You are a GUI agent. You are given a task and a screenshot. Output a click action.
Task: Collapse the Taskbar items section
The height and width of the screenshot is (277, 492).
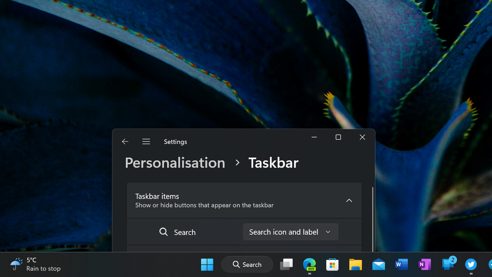coord(349,200)
